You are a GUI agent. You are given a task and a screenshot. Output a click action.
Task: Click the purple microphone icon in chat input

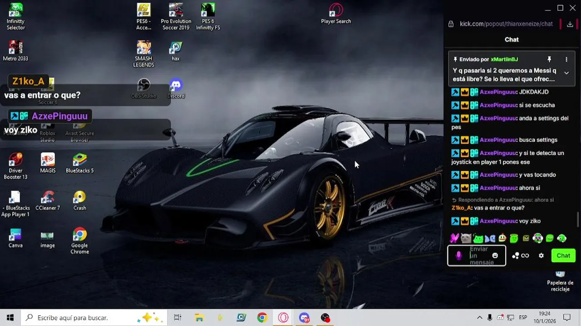(x=458, y=256)
